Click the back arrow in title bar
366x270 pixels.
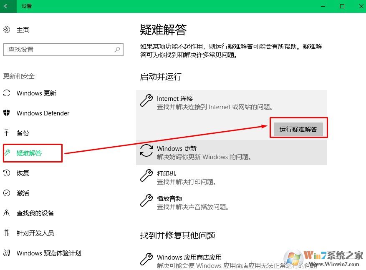pos(7,6)
